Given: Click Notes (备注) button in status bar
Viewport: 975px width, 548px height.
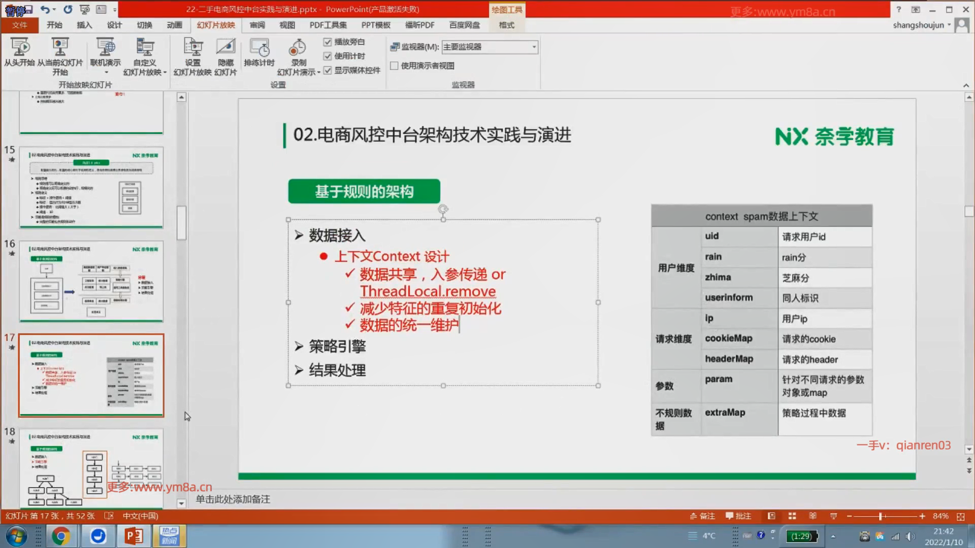Looking at the screenshot, I should tap(702, 516).
